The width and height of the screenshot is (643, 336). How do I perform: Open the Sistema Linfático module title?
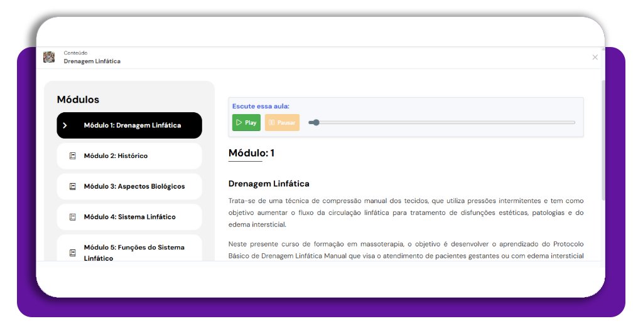tap(129, 217)
